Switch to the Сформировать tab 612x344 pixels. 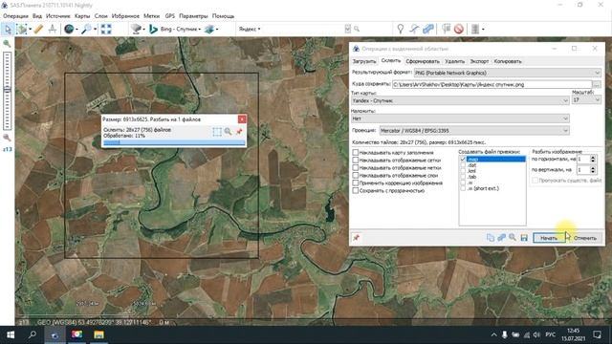tap(423, 61)
